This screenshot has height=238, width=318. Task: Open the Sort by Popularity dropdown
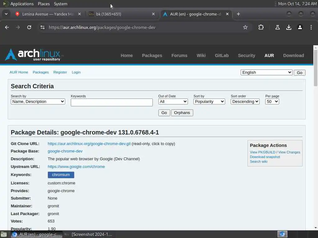209,102
